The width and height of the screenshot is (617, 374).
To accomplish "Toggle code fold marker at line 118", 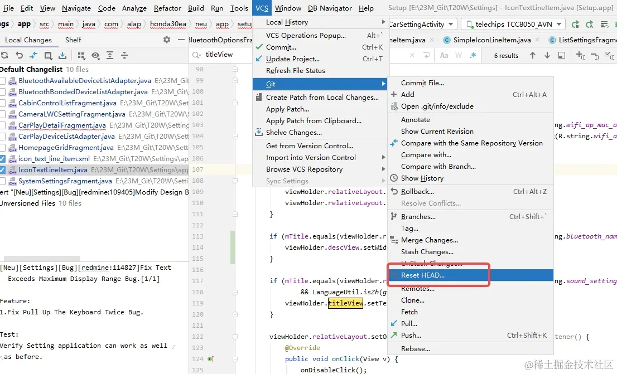I will (235, 292).
